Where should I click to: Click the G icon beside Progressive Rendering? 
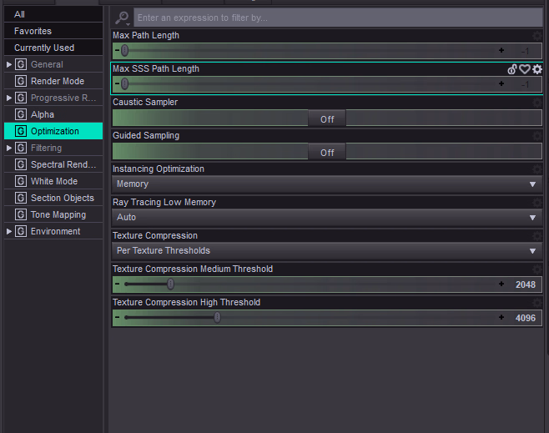(21, 98)
